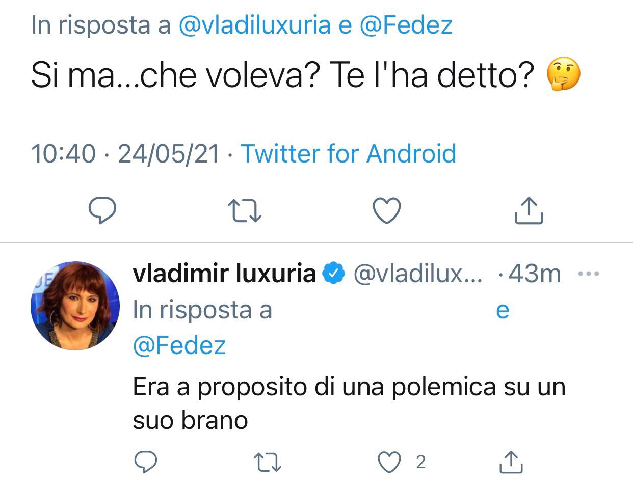
Task: Open more options for vladimir luxuria's tweet
Action: coord(589,274)
